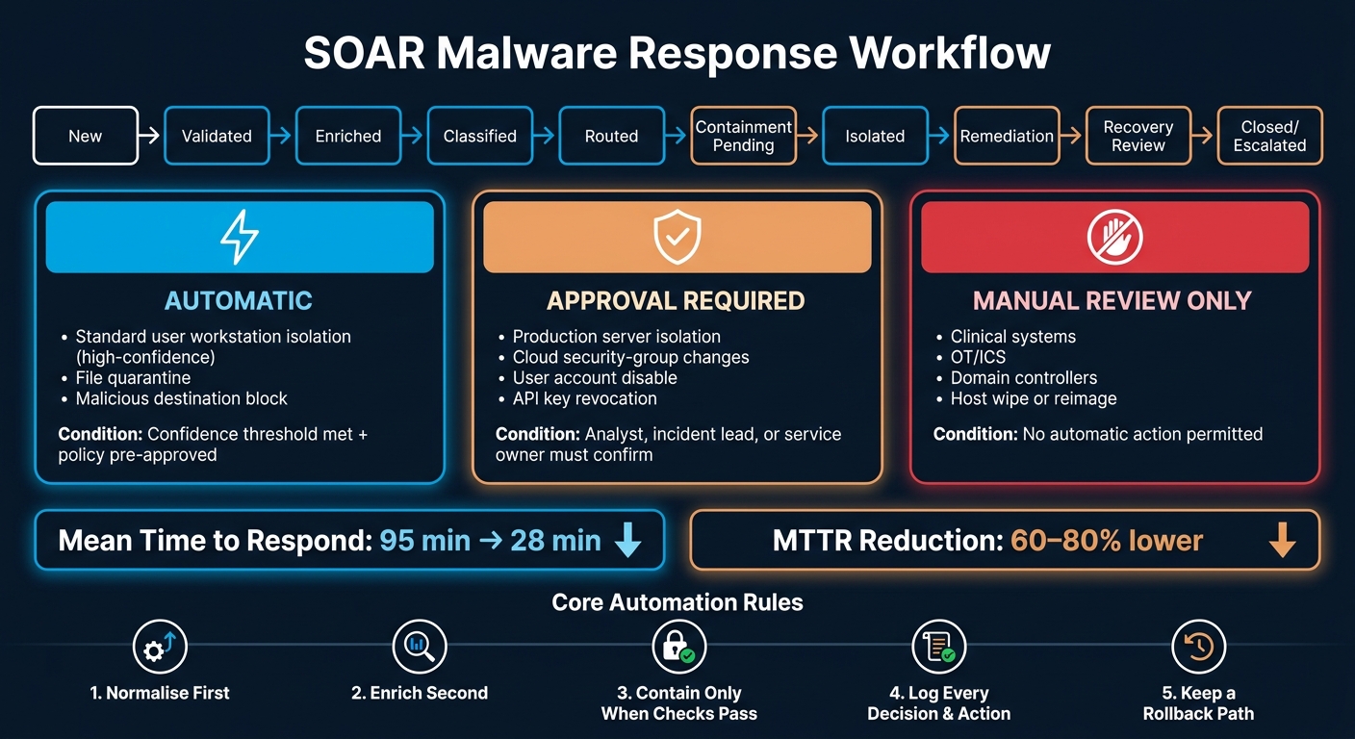Select the New workflow stage
This screenshot has width=1355, height=739.
coord(86,136)
